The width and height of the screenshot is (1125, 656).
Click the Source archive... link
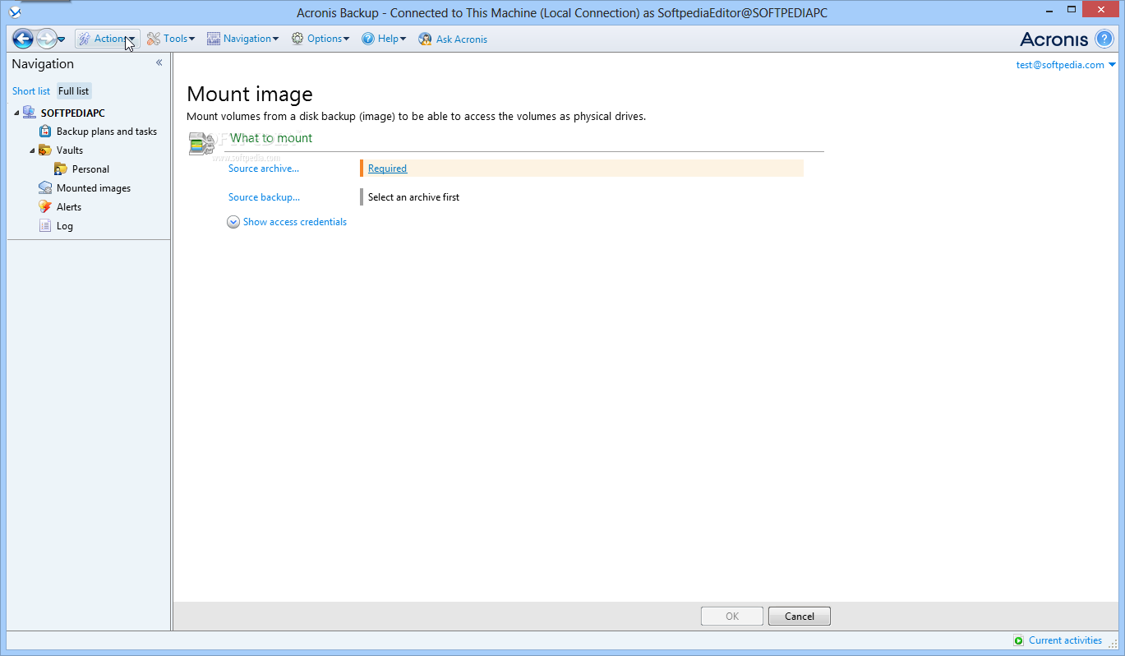[264, 169]
